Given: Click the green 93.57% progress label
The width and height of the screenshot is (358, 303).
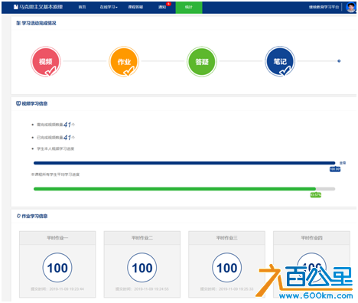Looking at the screenshot, I should [316, 195].
